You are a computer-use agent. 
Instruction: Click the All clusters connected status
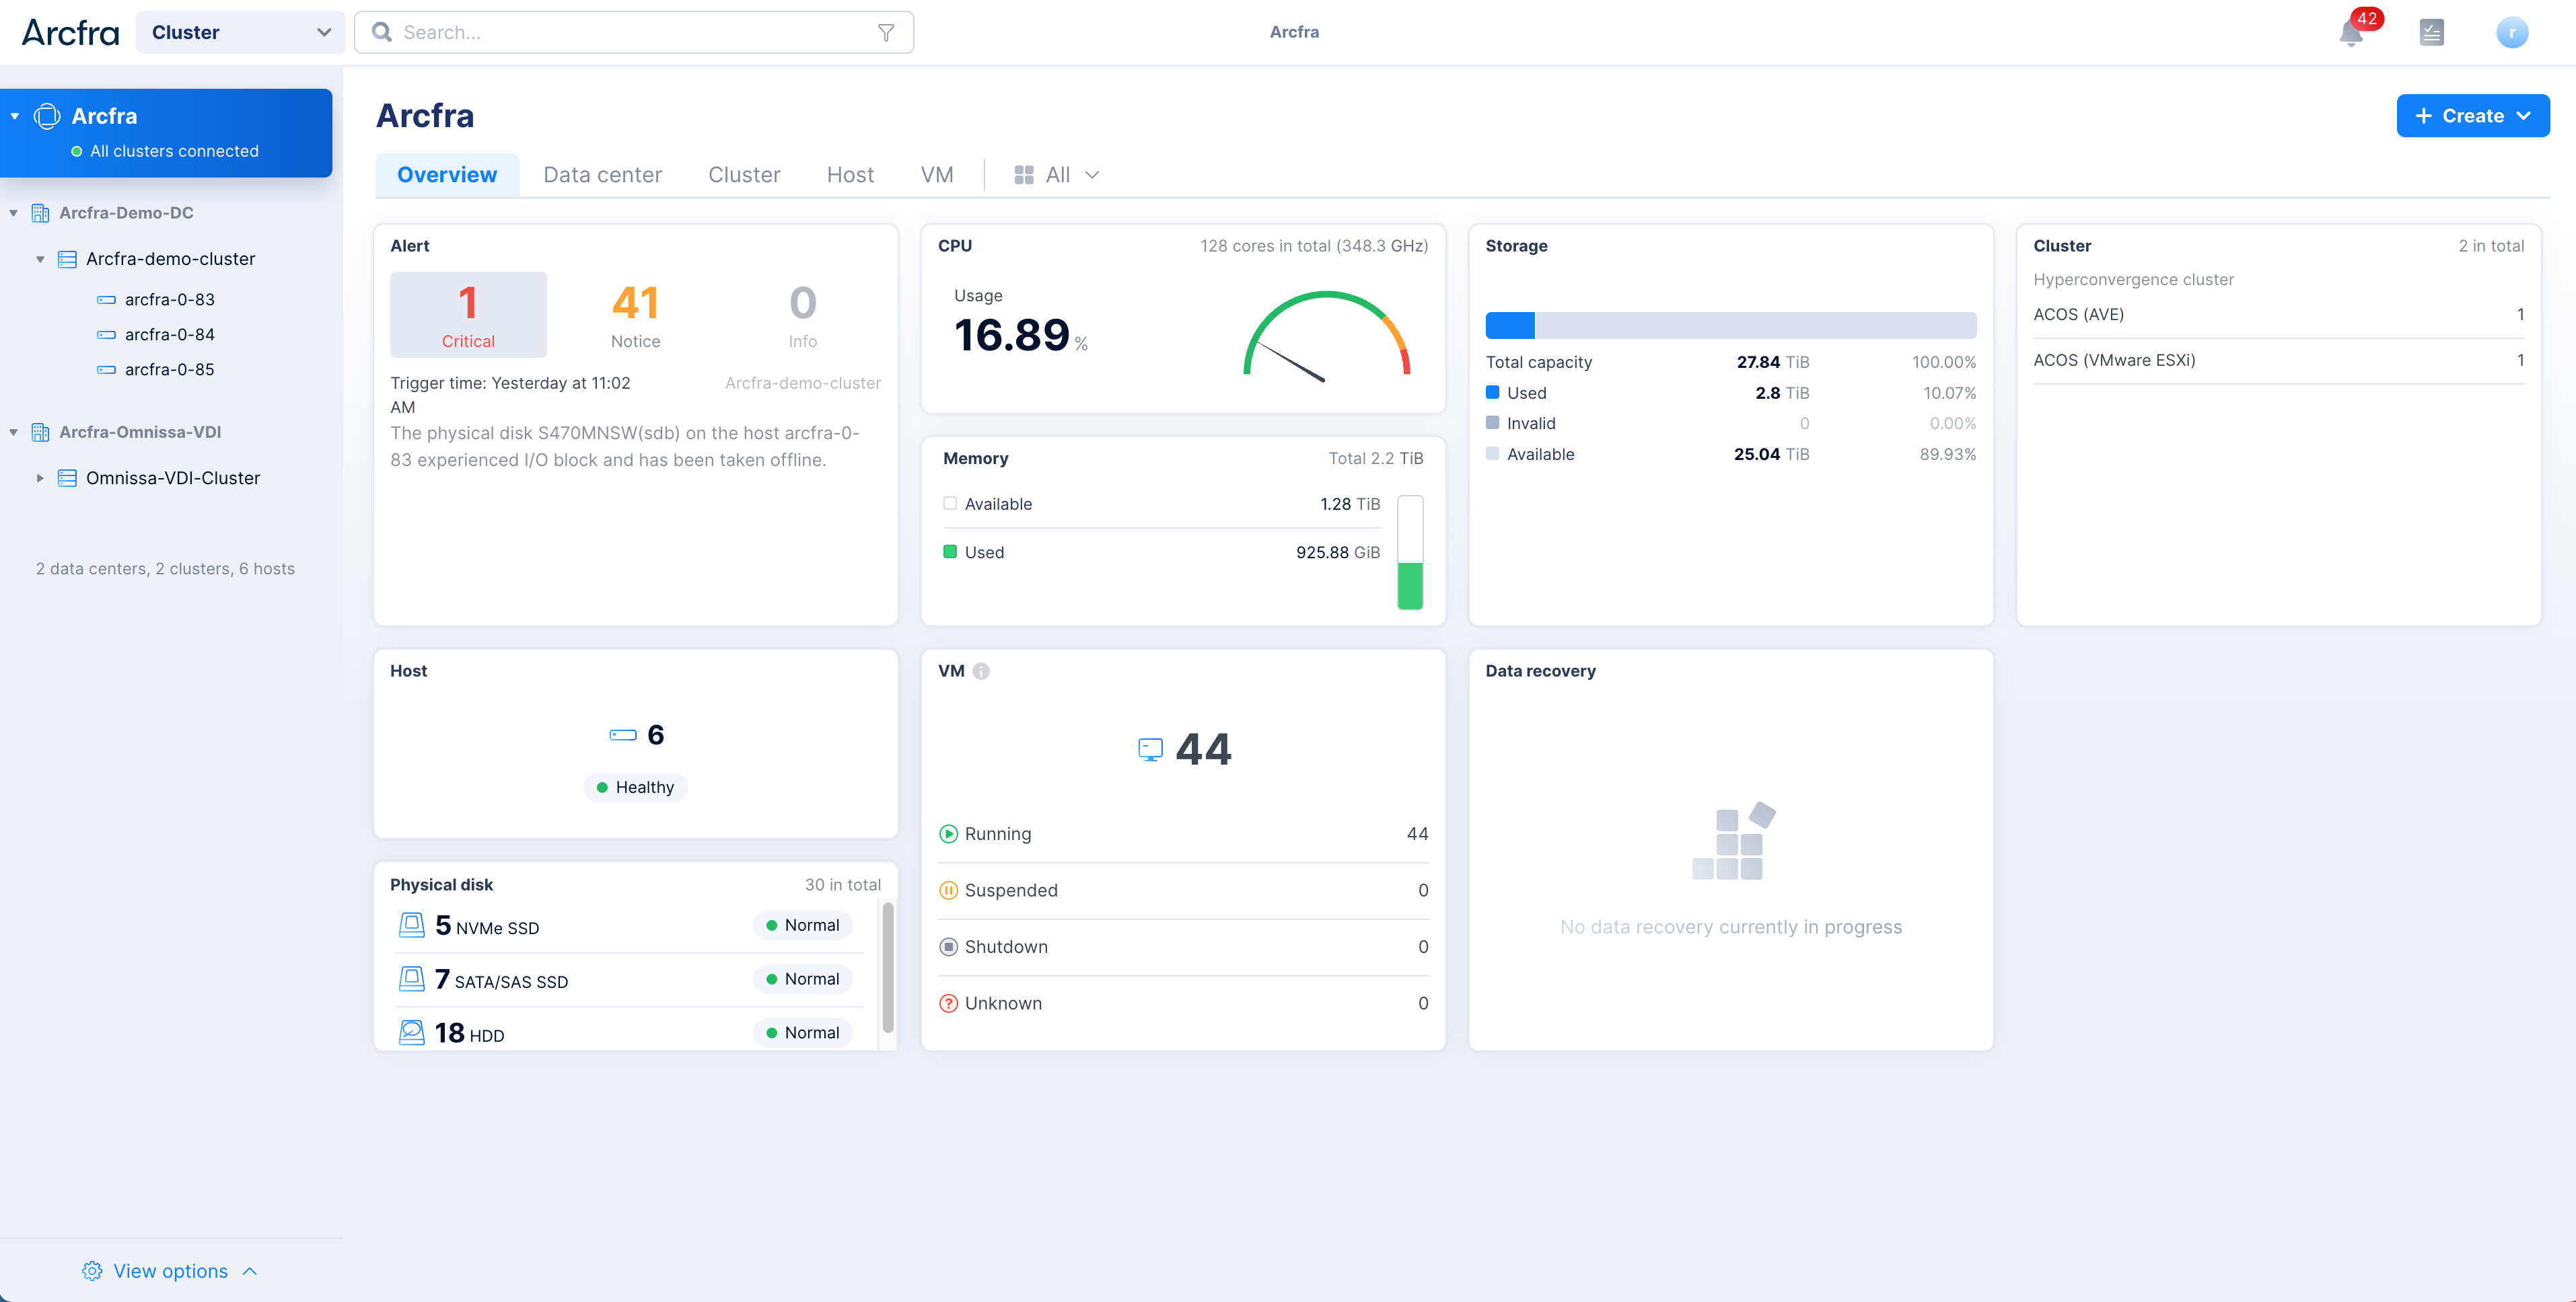pyautogui.click(x=165, y=152)
